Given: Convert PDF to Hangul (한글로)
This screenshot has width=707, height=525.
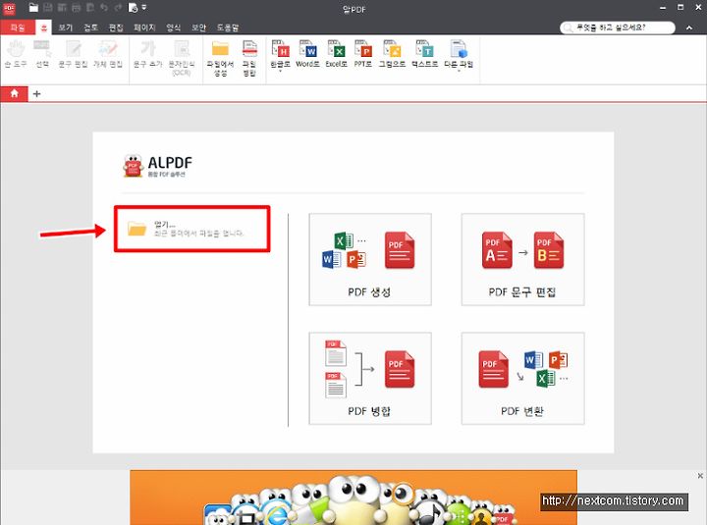Looking at the screenshot, I should tap(280, 53).
